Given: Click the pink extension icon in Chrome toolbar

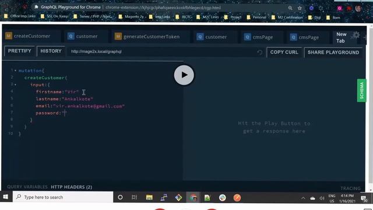Looking at the screenshot, I should coord(339,8).
